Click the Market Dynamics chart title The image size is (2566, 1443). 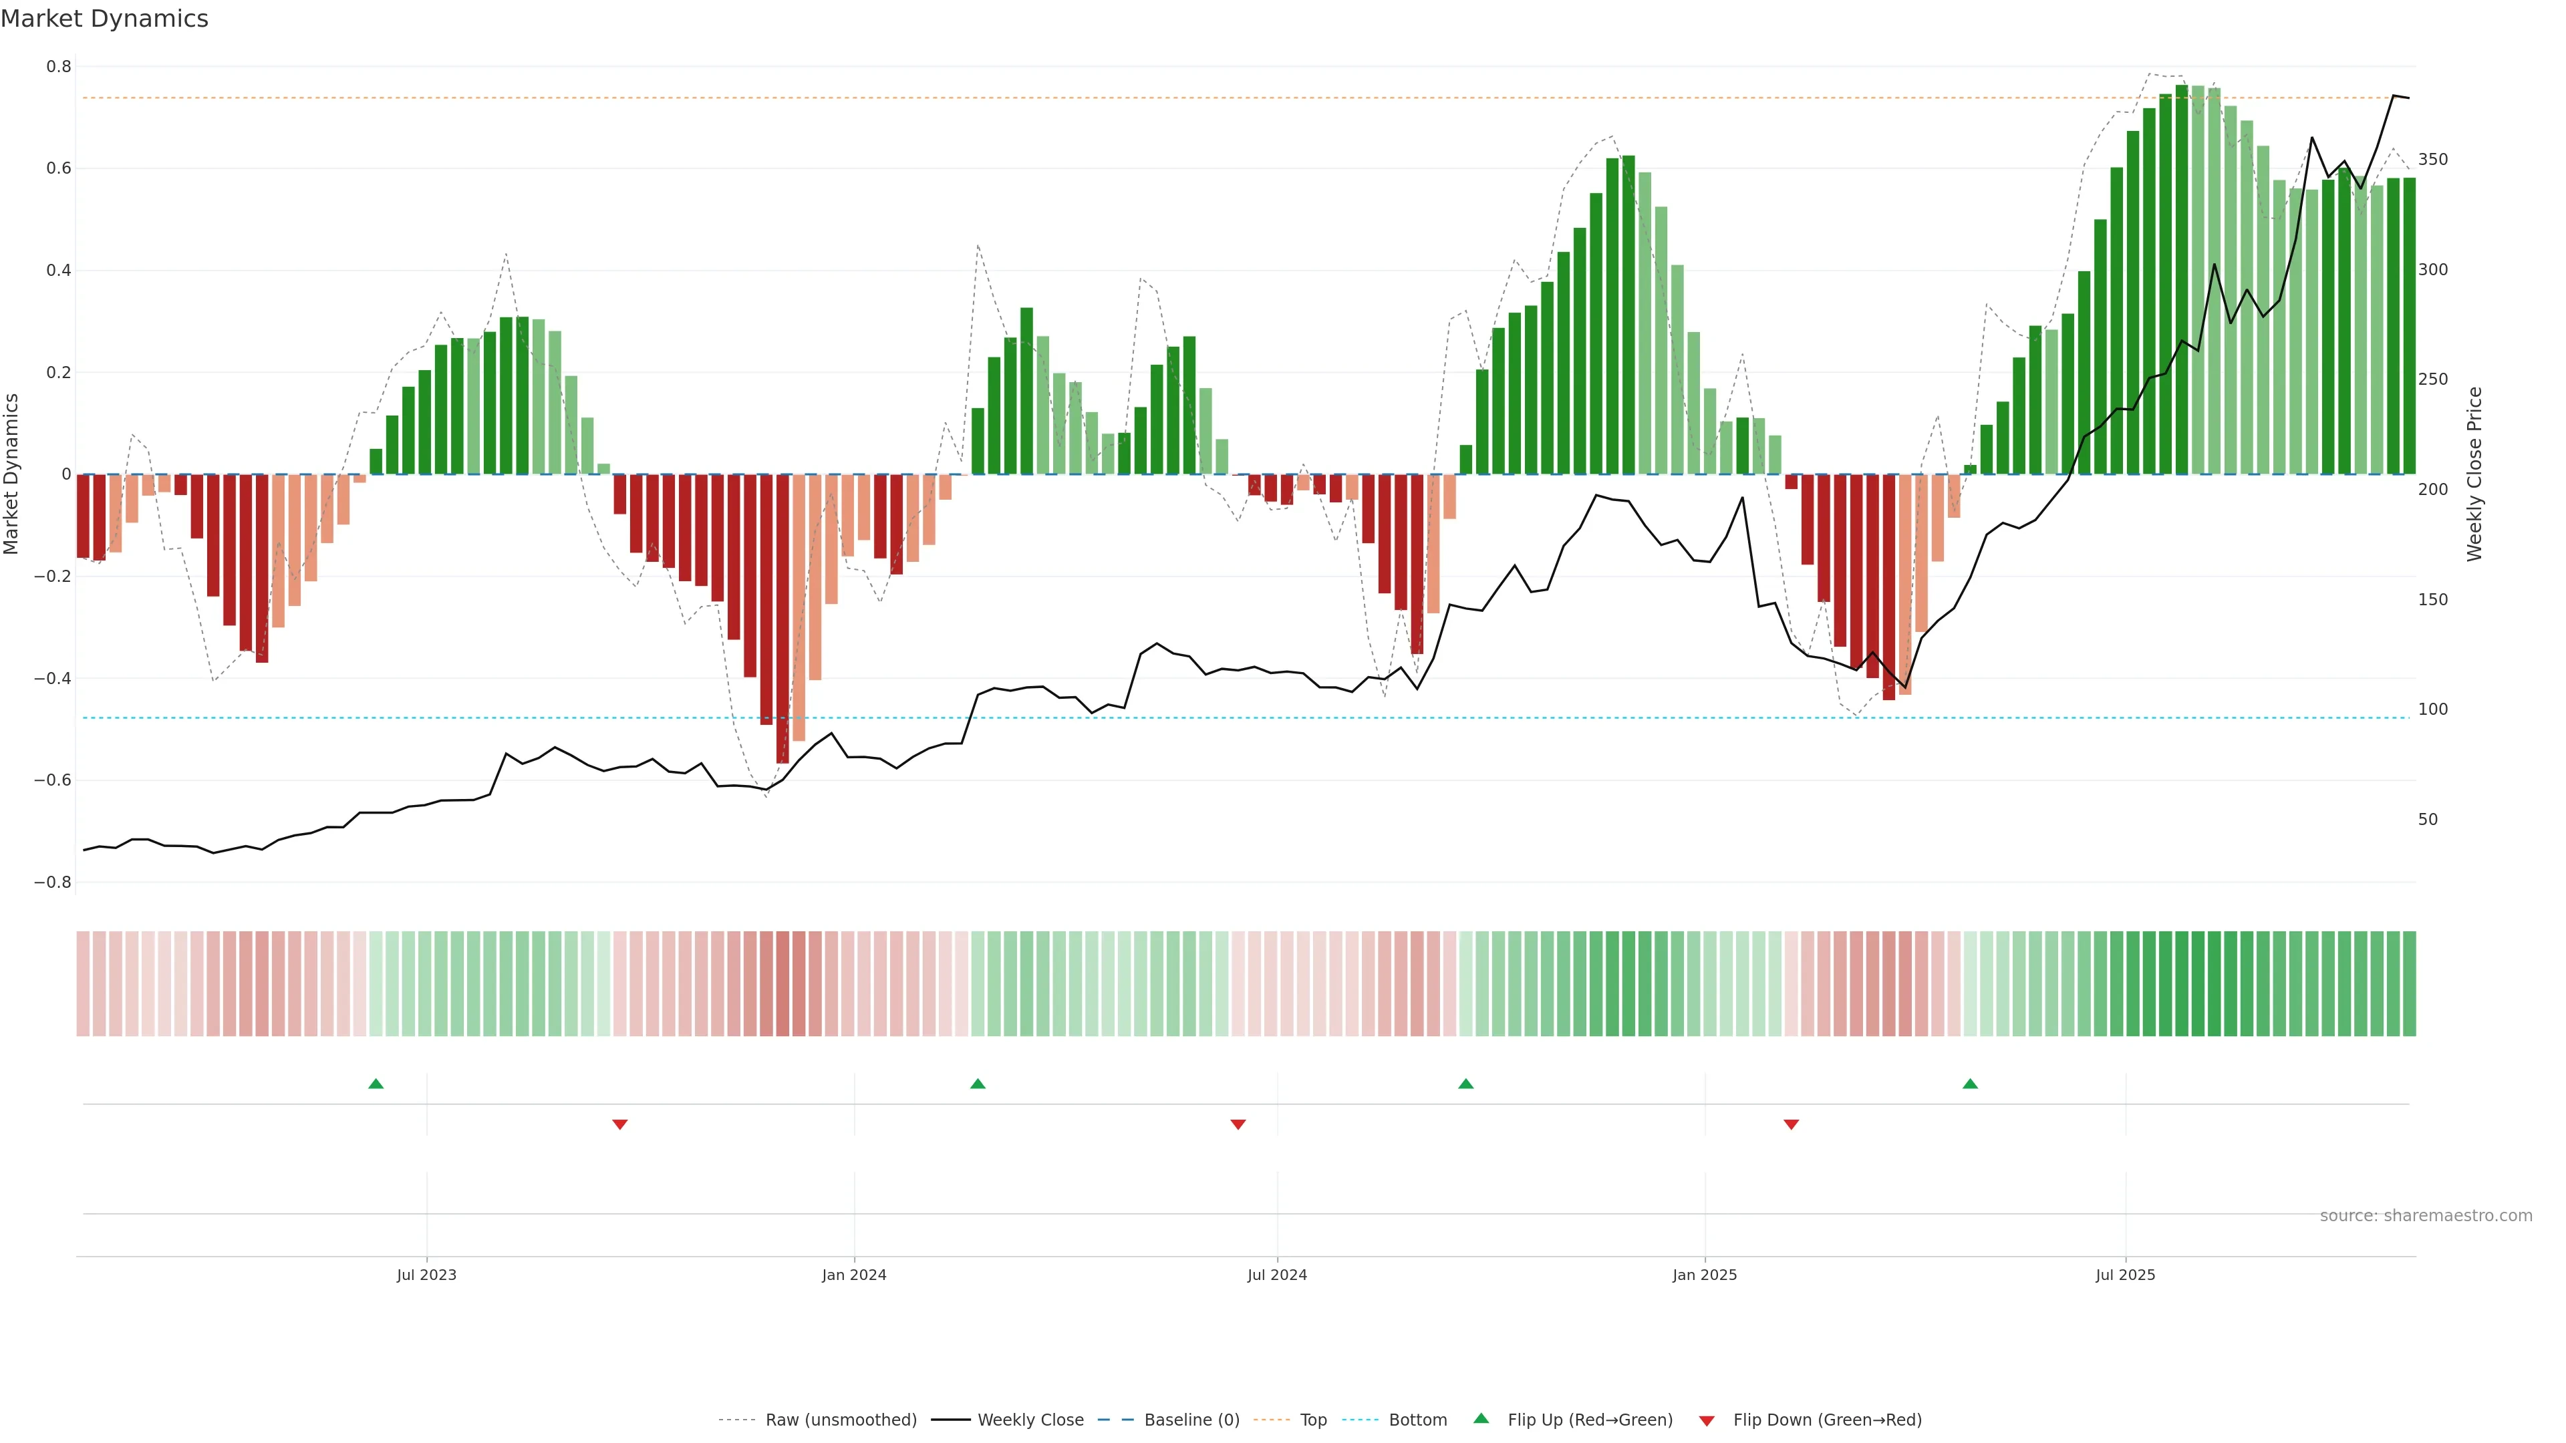[105, 19]
